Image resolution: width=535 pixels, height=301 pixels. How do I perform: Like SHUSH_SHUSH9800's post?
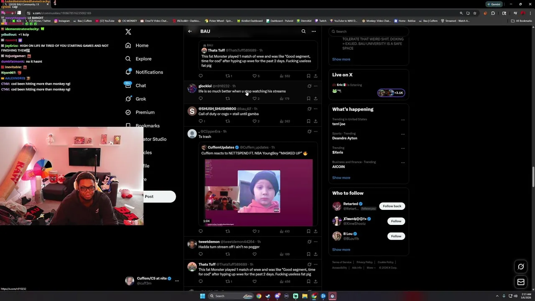255,121
